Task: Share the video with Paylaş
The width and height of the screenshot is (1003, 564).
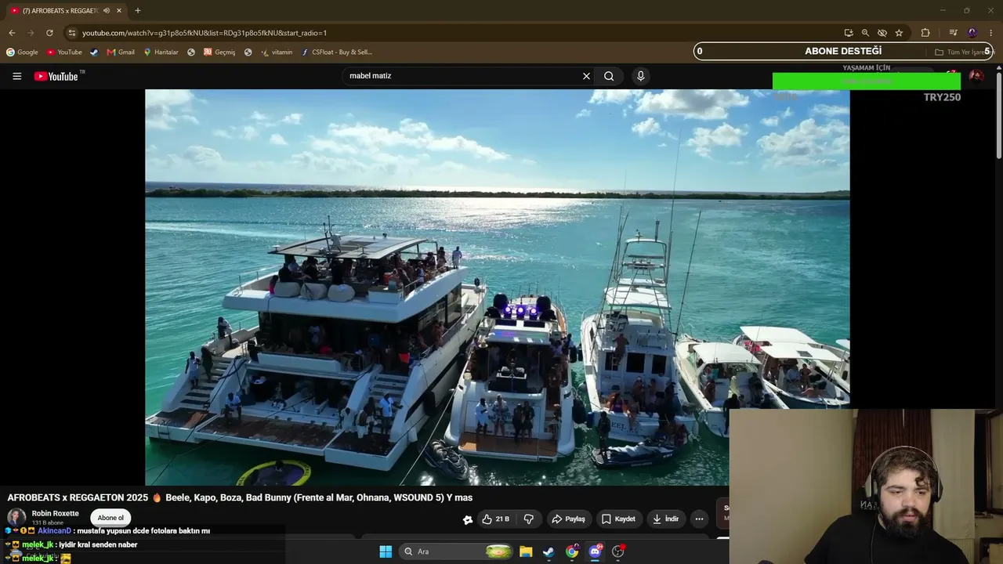Action: 568,519
